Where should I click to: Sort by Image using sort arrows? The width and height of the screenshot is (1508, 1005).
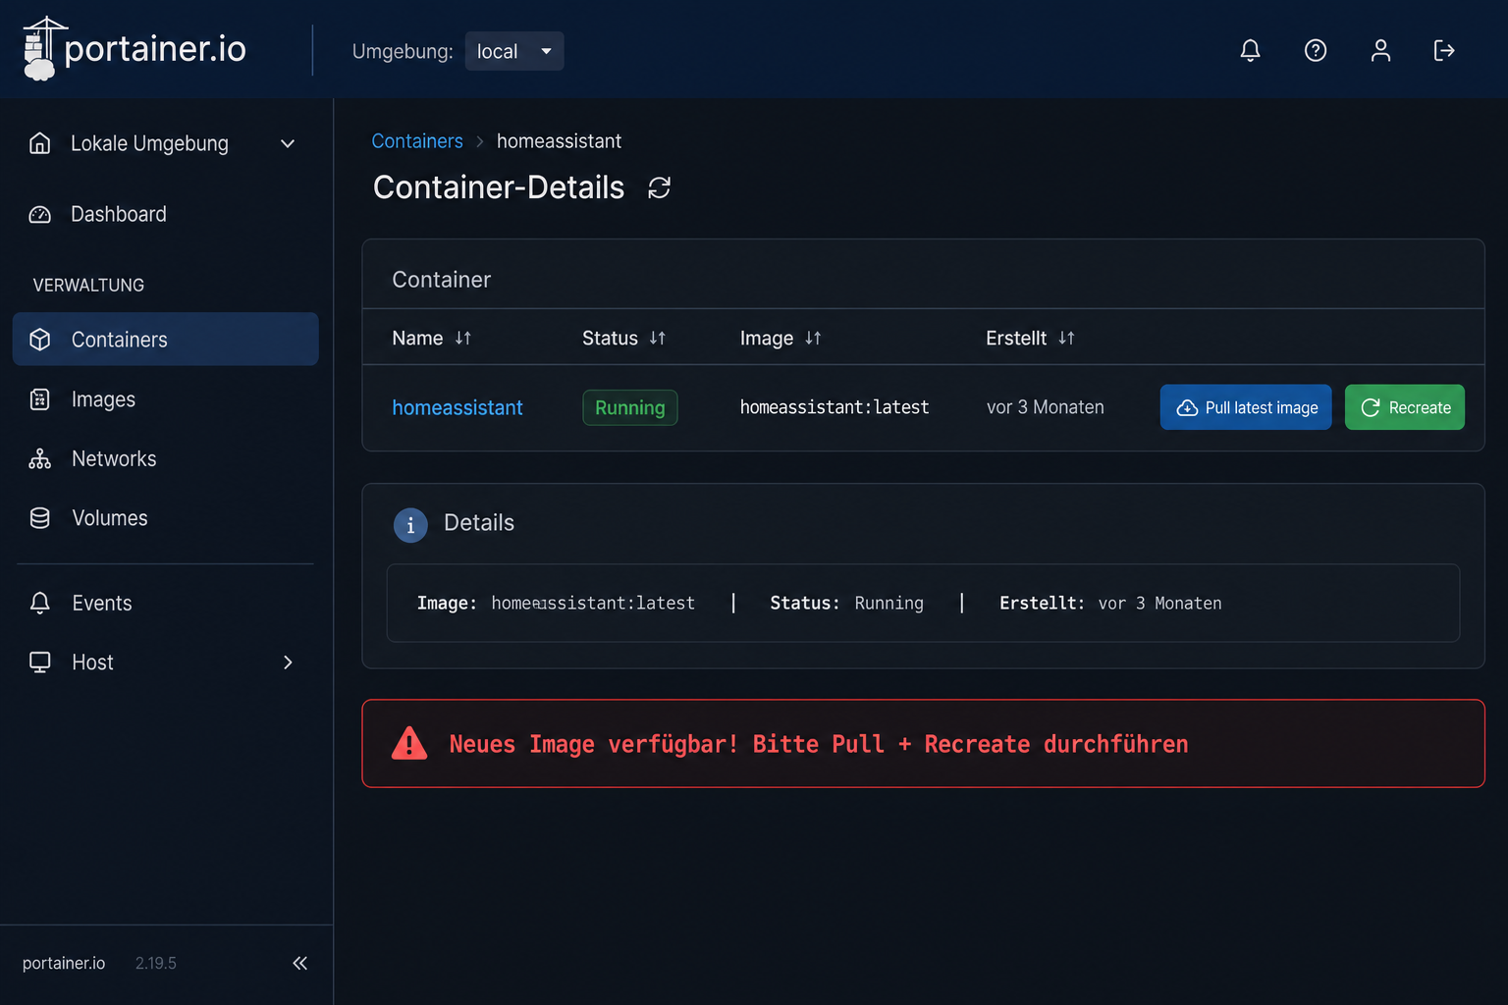tap(813, 338)
